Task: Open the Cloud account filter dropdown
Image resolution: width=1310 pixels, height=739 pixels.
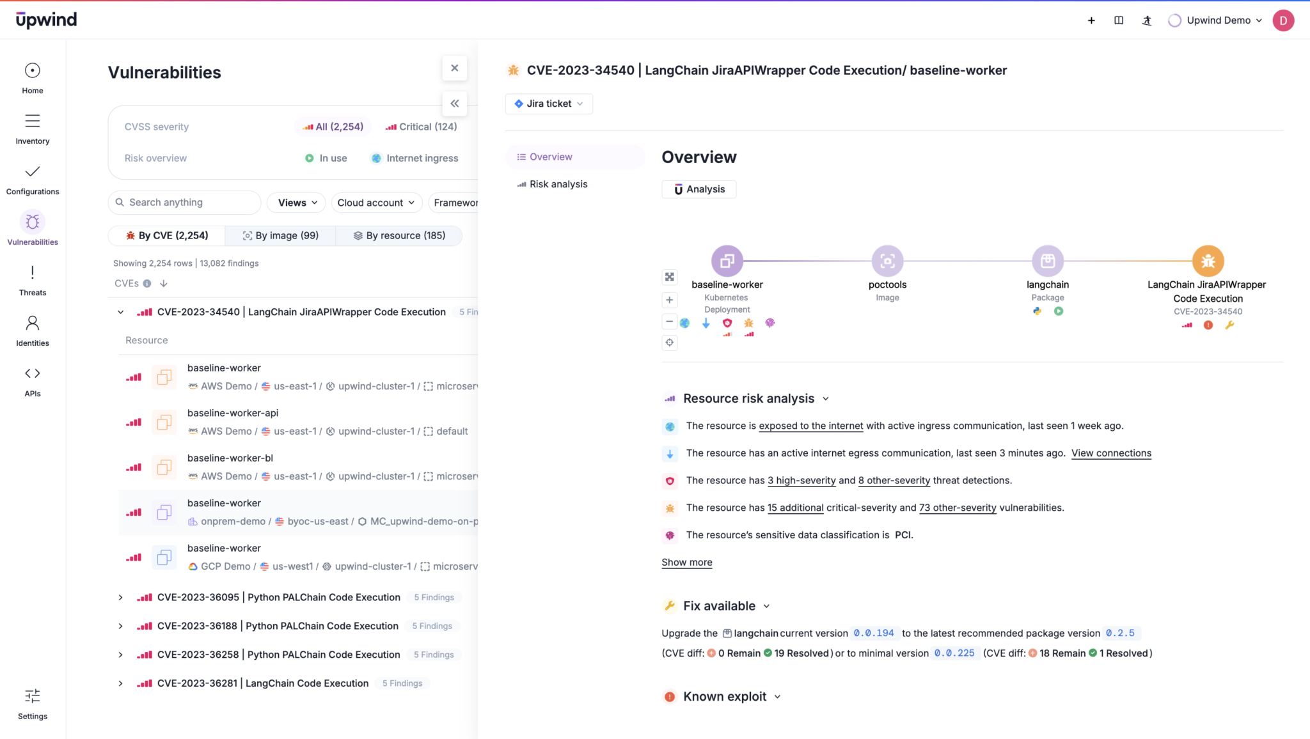Action: click(x=376, y=203)
